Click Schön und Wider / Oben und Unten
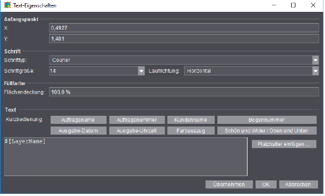Viewport: 325px width, 196px height. (x=267, y=131)
